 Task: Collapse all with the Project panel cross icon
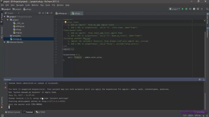pos(43,13)
